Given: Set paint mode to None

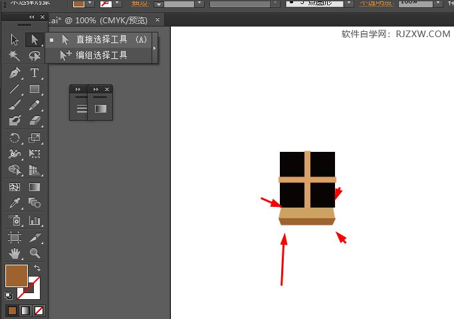Looking at the screenshot, I should coord(39,310).
